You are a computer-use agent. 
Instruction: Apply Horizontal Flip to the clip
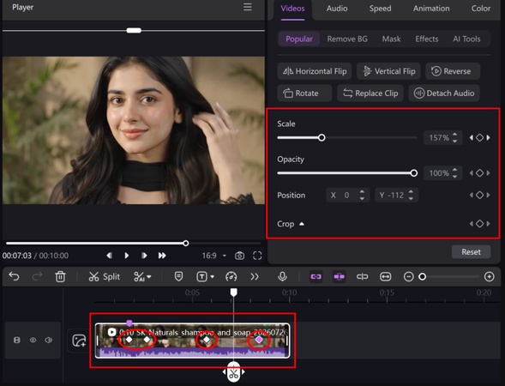(x=315, y=71)
